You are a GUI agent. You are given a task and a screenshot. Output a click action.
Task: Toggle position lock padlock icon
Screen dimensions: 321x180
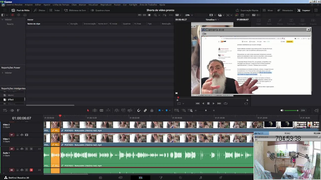point(152,110)
